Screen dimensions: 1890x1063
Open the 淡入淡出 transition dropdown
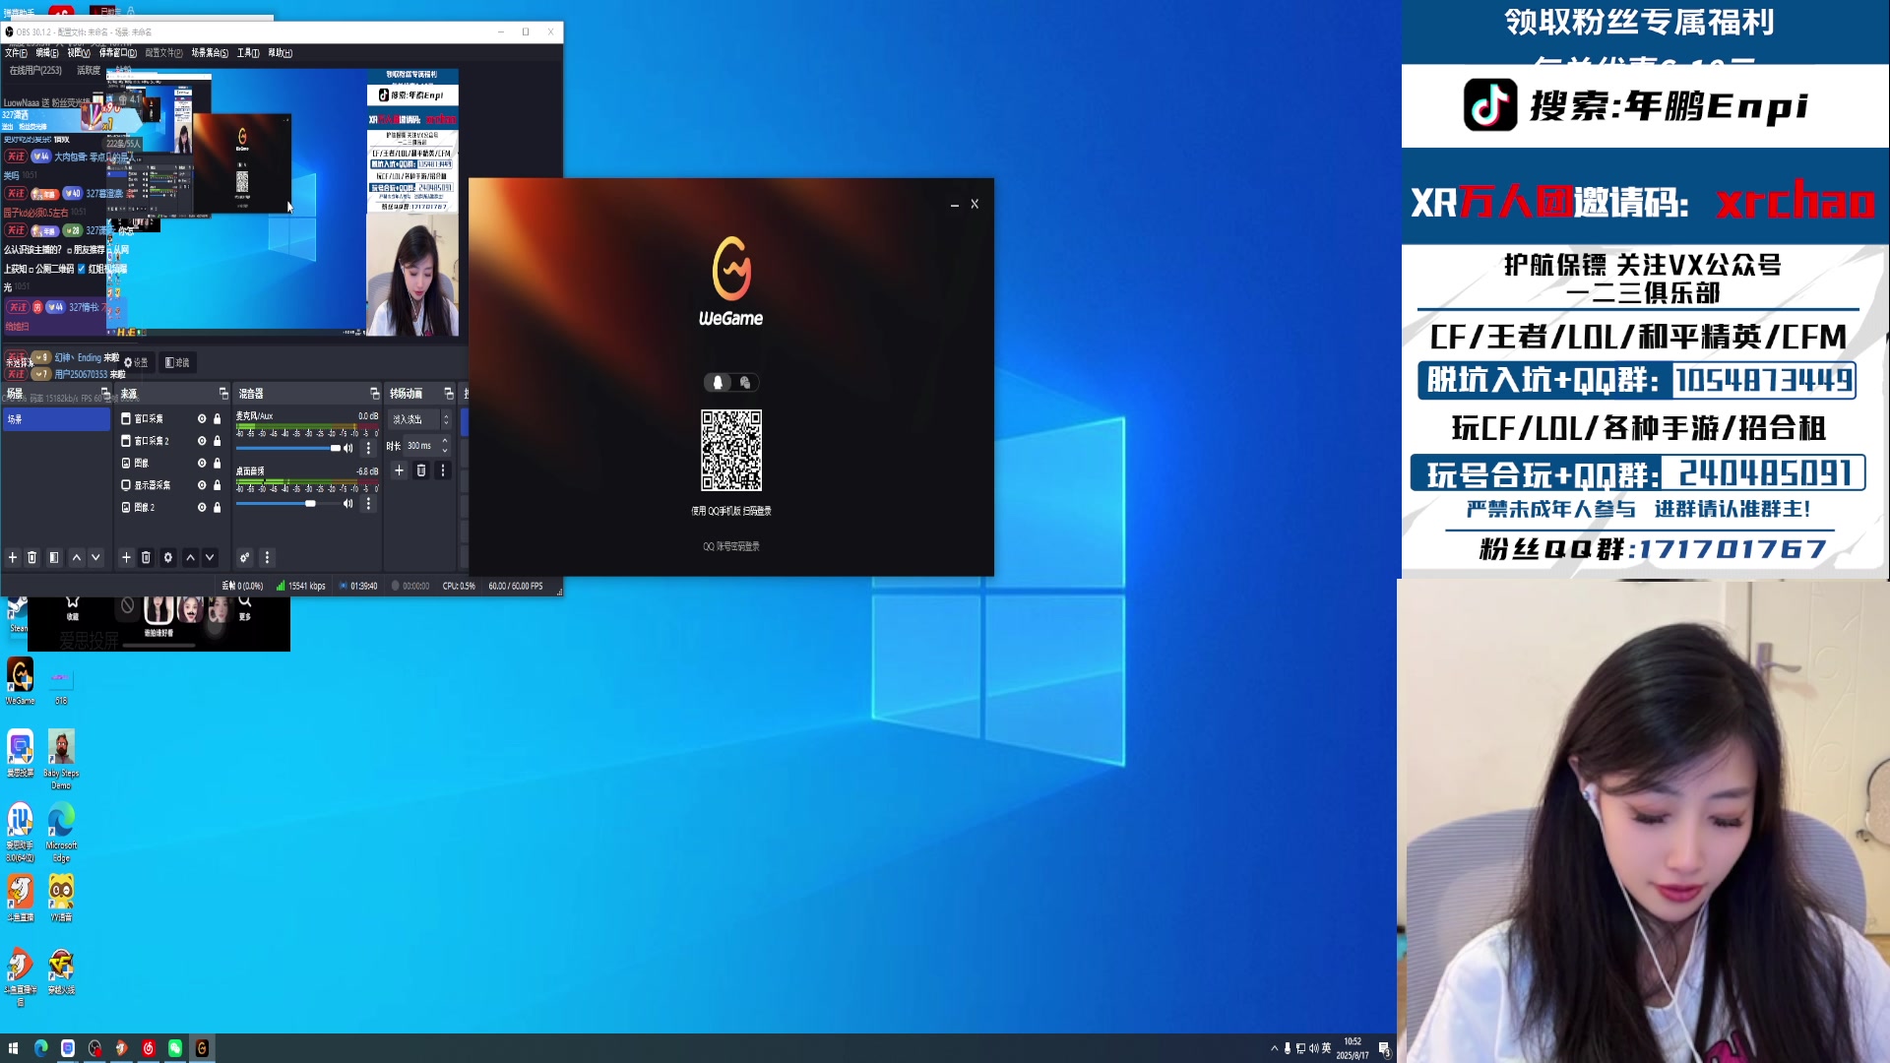tap(420, 419)
